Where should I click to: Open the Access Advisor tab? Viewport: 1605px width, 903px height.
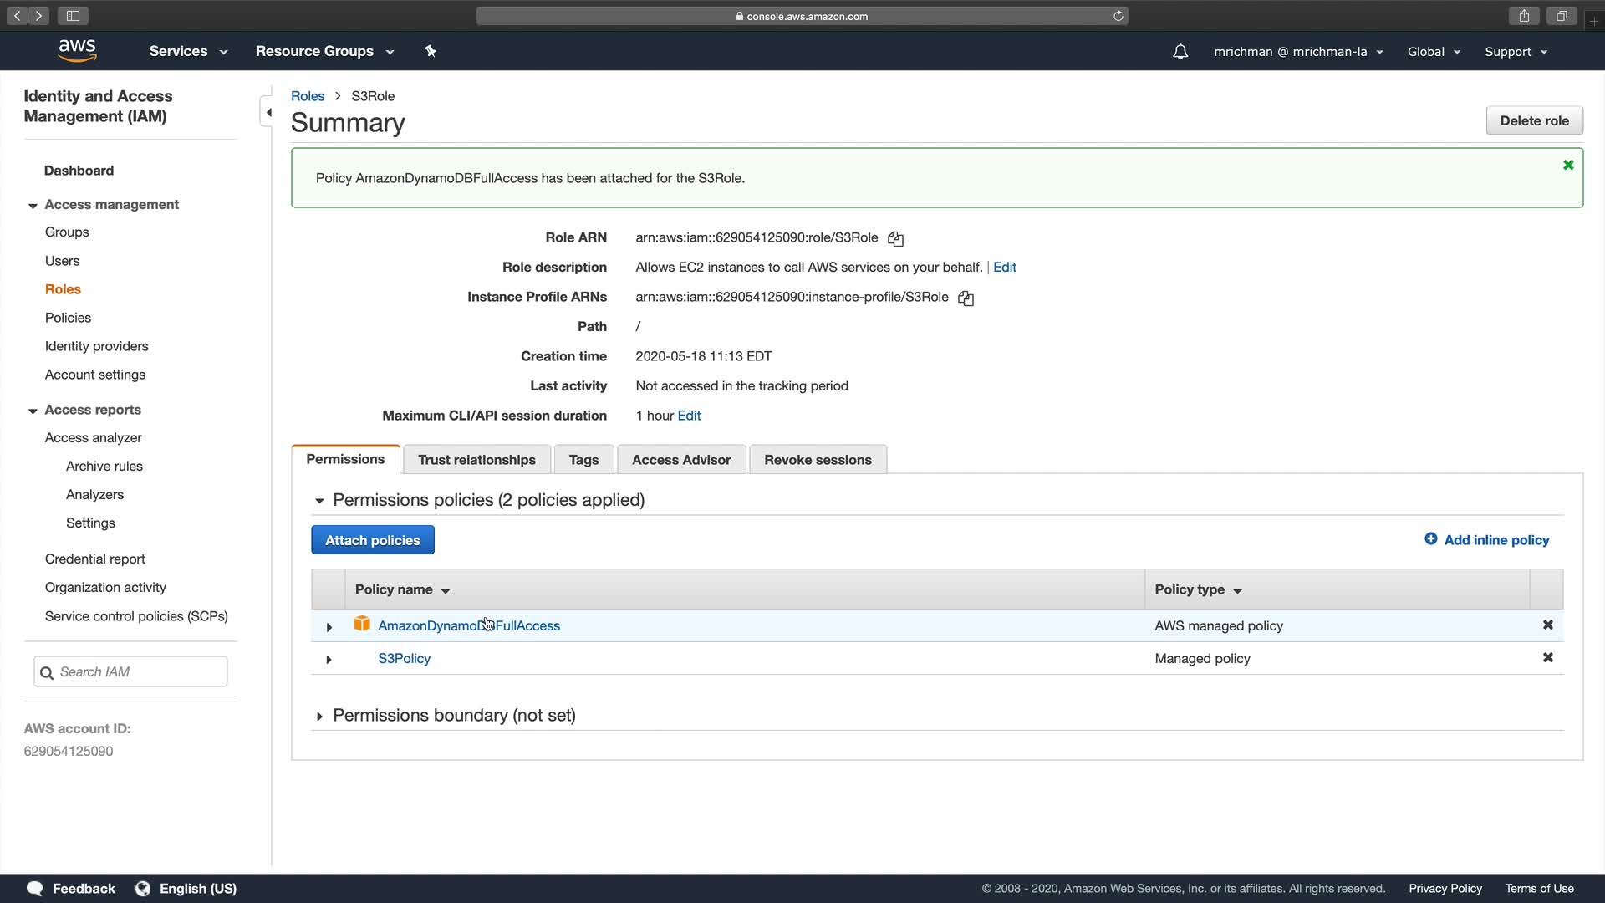coord(680,460)
